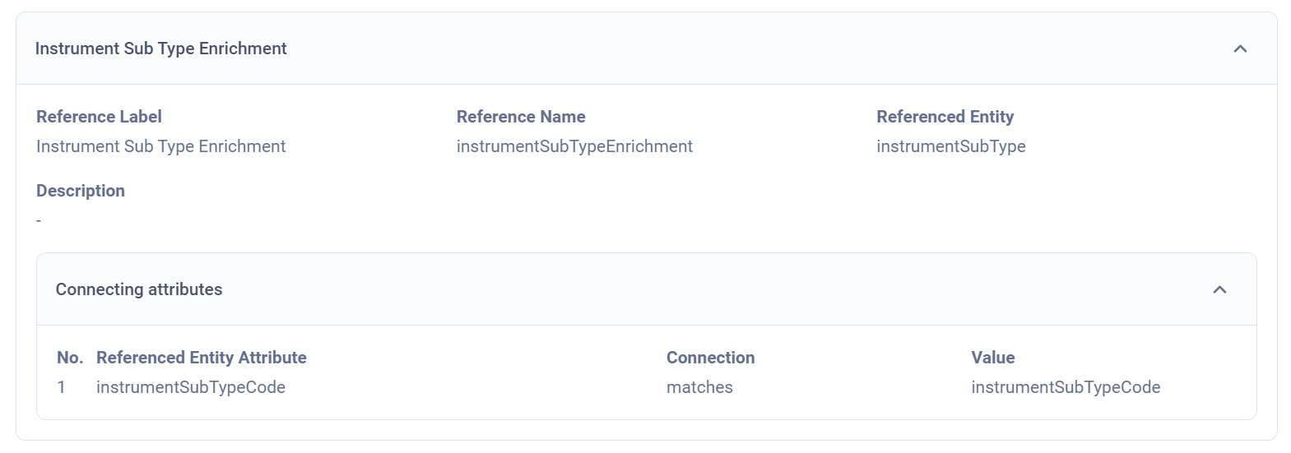The width and height of the screenshot is (1291, 453).
Task: Collapse the Connecting attributes section chevron
Action: click(1219, 289)
